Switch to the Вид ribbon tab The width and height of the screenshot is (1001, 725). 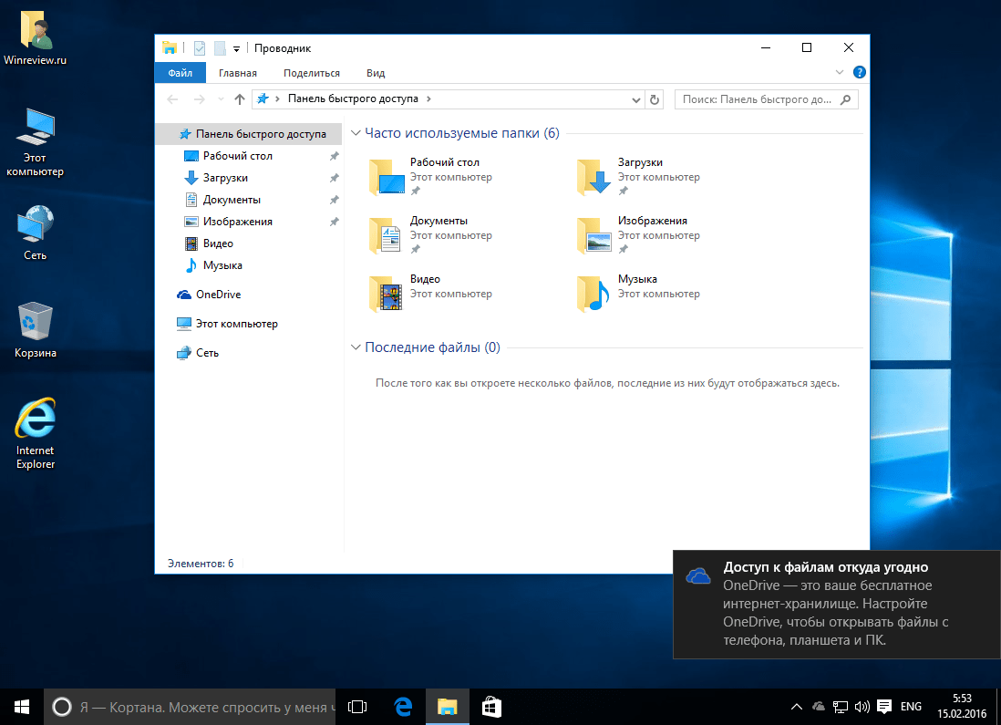coord(376,73)
